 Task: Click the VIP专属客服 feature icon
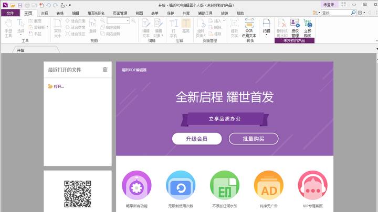coord(313,185)
